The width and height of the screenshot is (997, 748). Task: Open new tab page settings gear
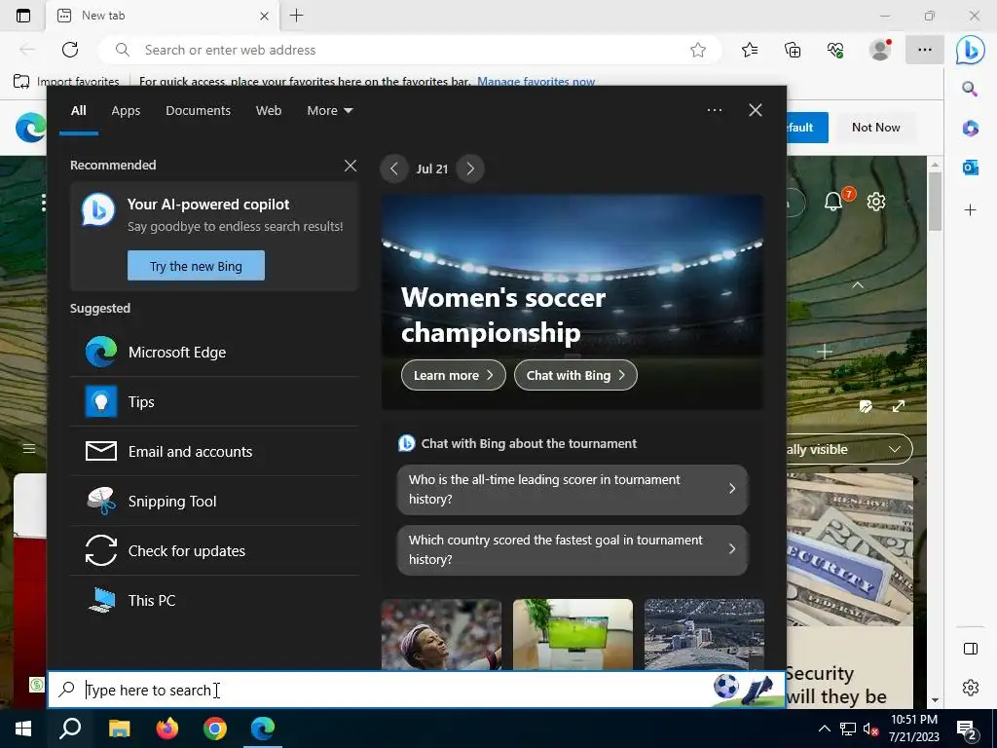876,203
